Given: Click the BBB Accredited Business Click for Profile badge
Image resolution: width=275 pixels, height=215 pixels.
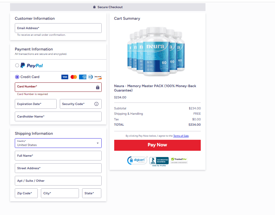Looking at the screenshot, I should (159, 161).
